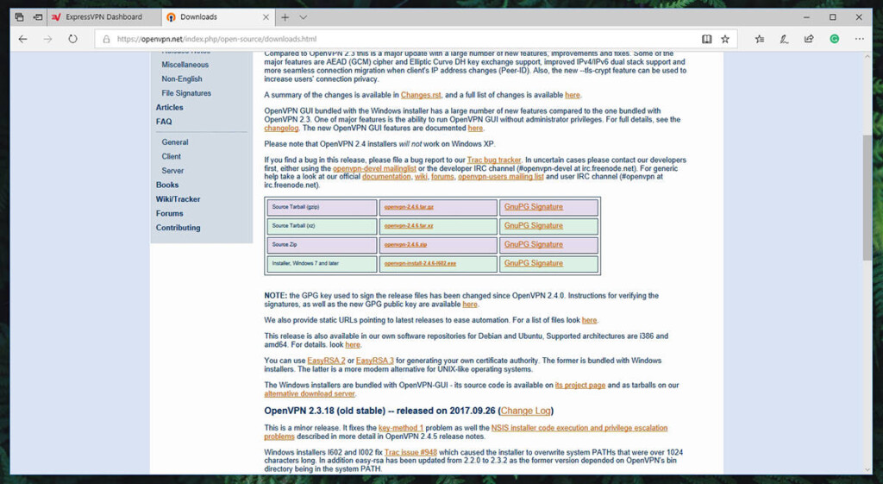Click the set tabs aside icon
The height and width of the screenshot is (484, 883).
[38, 17]
